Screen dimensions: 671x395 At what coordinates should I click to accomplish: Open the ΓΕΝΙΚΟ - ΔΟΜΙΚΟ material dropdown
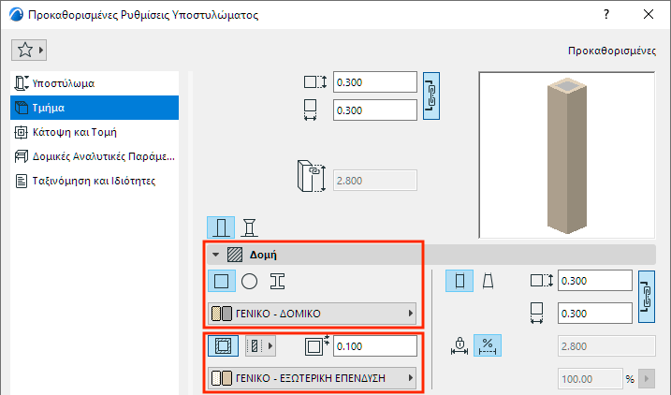(x=313, y=314)
